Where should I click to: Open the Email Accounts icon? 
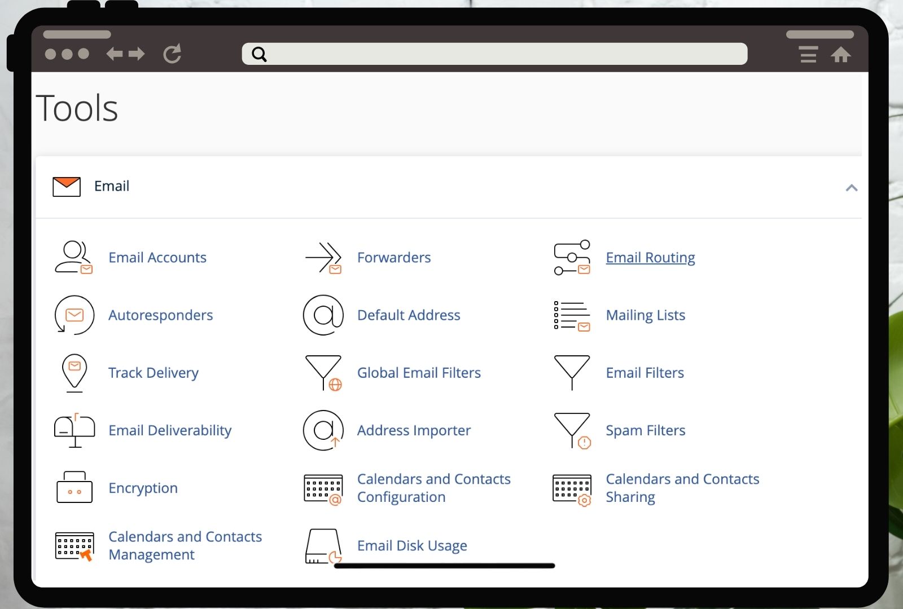74,258
